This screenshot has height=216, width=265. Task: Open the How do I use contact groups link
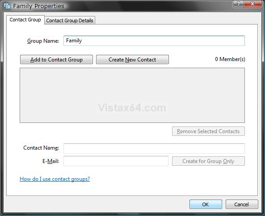pos(55,179)
